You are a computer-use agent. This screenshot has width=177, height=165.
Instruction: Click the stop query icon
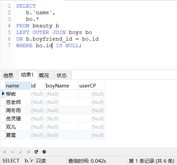[44, 152]
